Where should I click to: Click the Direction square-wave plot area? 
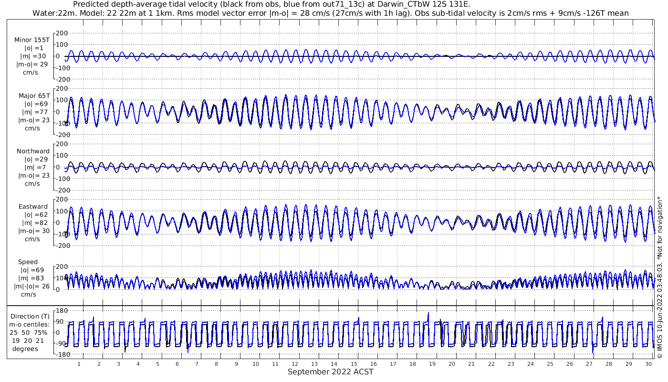coord(360,333)
